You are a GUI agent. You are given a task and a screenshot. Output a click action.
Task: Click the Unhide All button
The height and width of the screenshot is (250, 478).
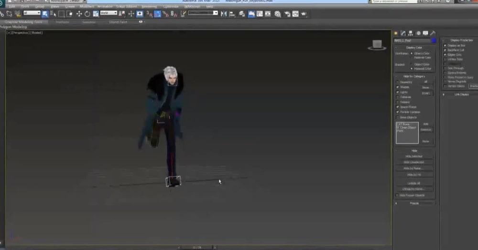[x=414, y=183]
